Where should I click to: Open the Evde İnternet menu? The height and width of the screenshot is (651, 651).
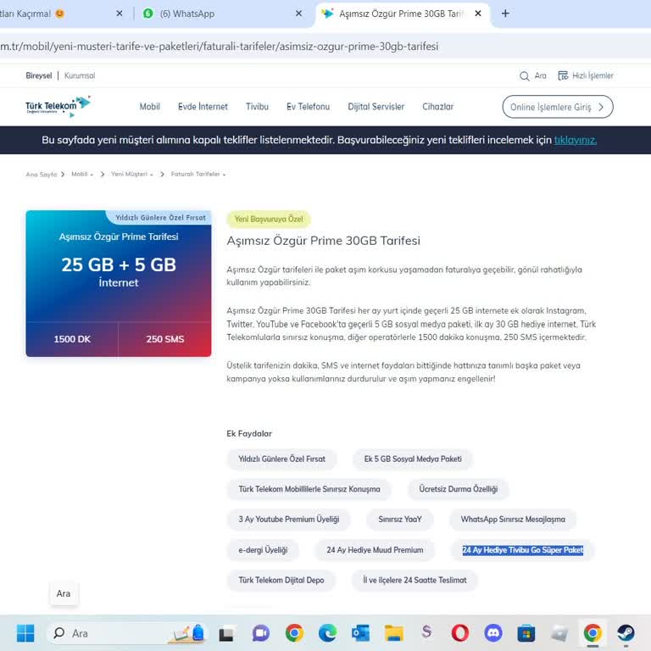tap(203, 107)
